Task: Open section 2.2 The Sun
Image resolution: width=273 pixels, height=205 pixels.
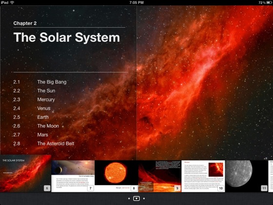Action: 34,91
